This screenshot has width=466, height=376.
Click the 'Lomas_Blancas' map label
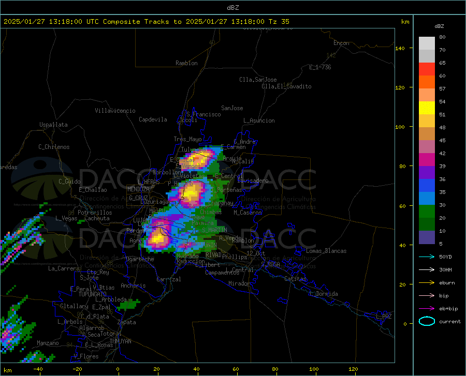[x=326, y=251]
